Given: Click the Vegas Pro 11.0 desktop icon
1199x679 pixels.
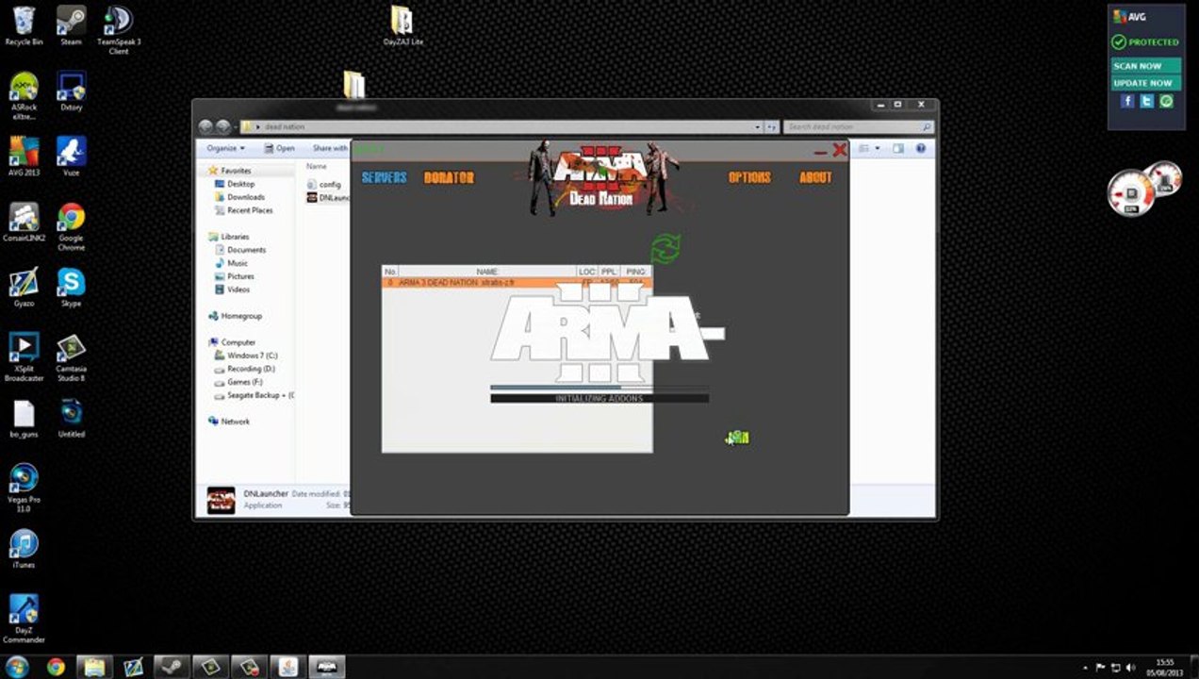Looking at the screenshot, I should tap(24, 488).
